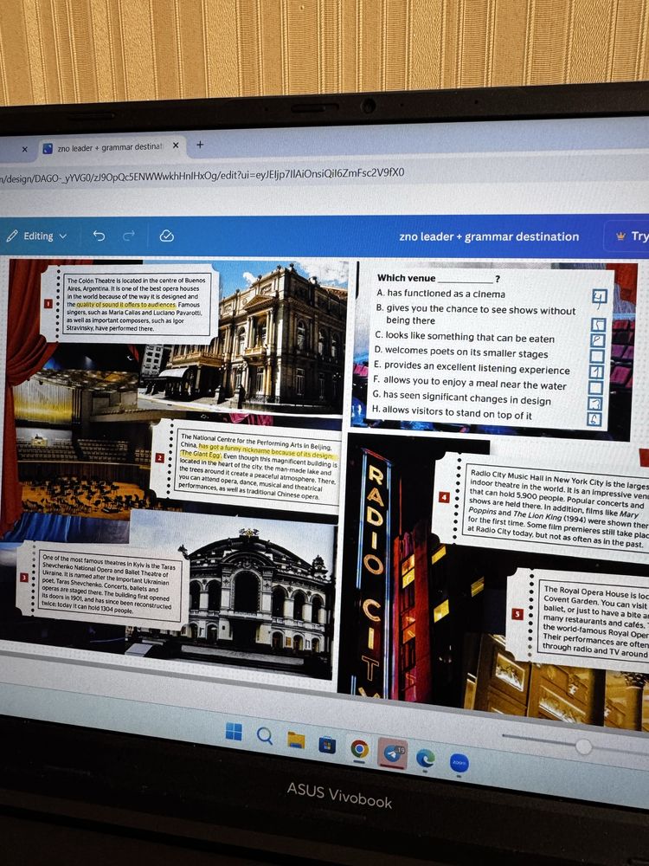Click the red number 1 label

48,303
